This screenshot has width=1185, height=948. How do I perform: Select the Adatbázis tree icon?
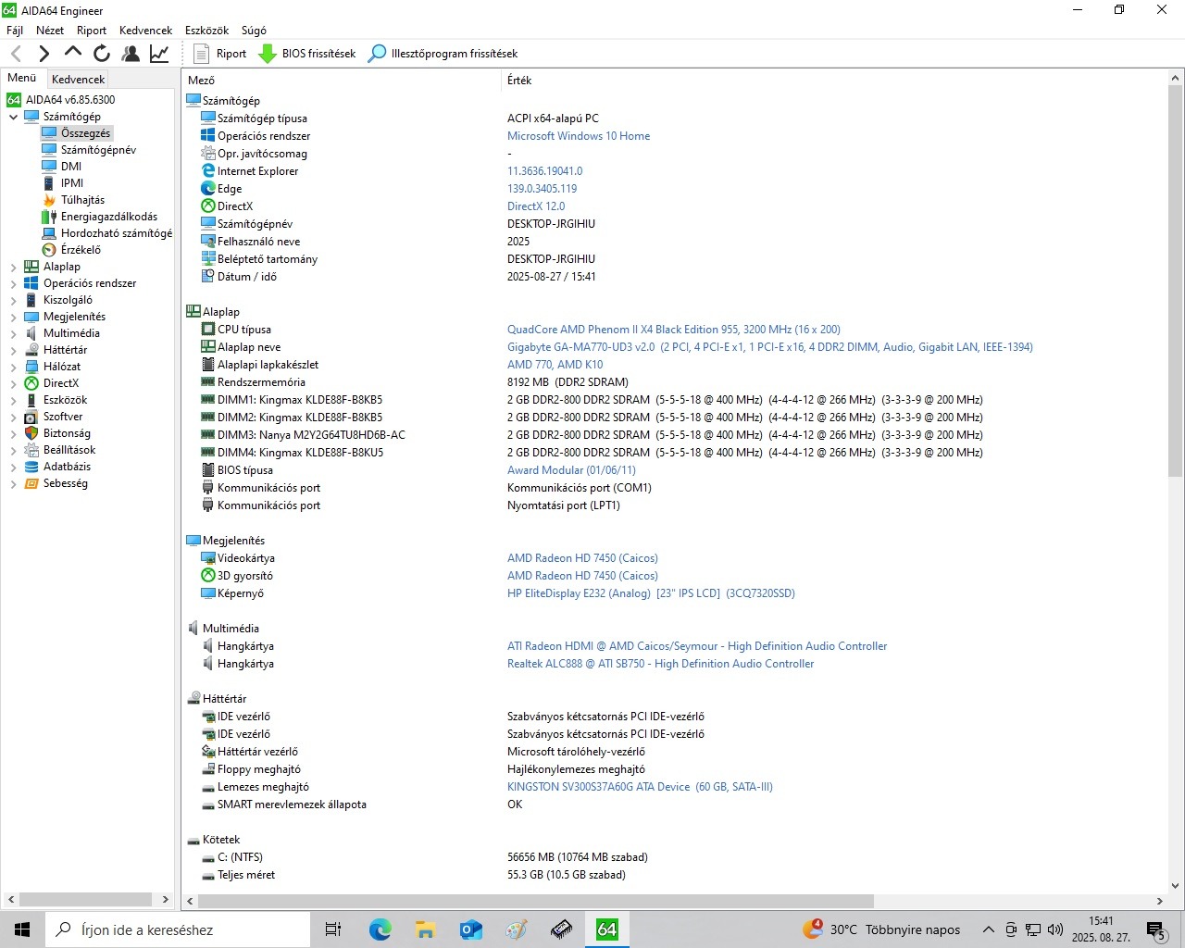pyautogui.click(x=31, y=467)
